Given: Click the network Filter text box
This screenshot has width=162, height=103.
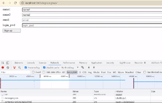Looking at the screenshot, I should click(x=15, y=72).
